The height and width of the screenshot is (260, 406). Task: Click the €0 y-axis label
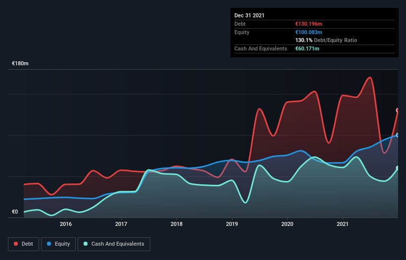coord(15,212)
